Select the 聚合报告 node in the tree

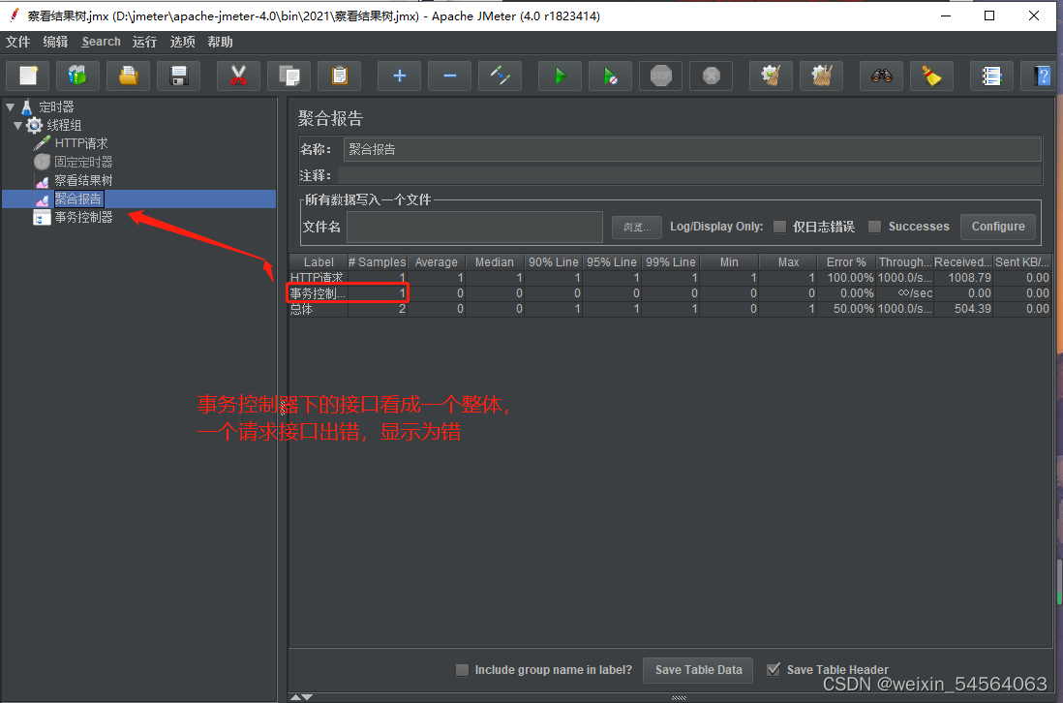click(78, 199)
